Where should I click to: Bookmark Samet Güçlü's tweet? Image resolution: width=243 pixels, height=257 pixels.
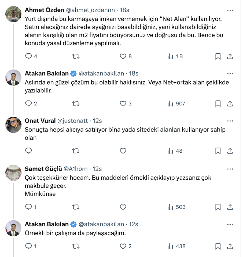pos(218,207)
